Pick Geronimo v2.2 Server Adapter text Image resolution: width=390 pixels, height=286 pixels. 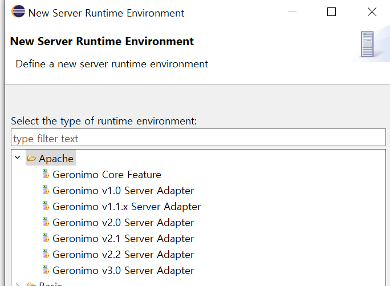123,255
